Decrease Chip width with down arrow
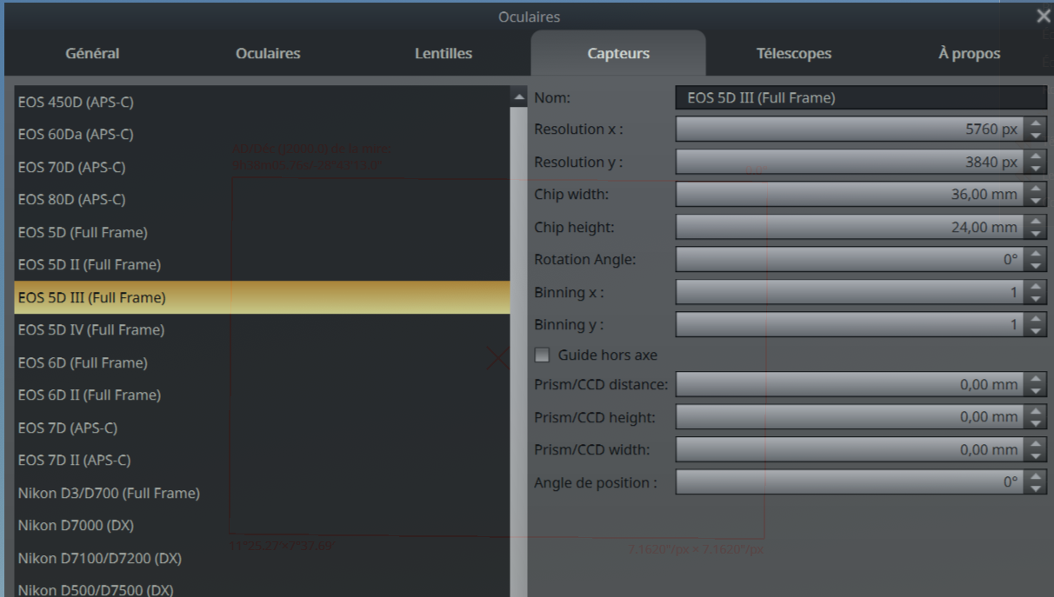The image size is (1054, 597). (x=1035, y=200)
